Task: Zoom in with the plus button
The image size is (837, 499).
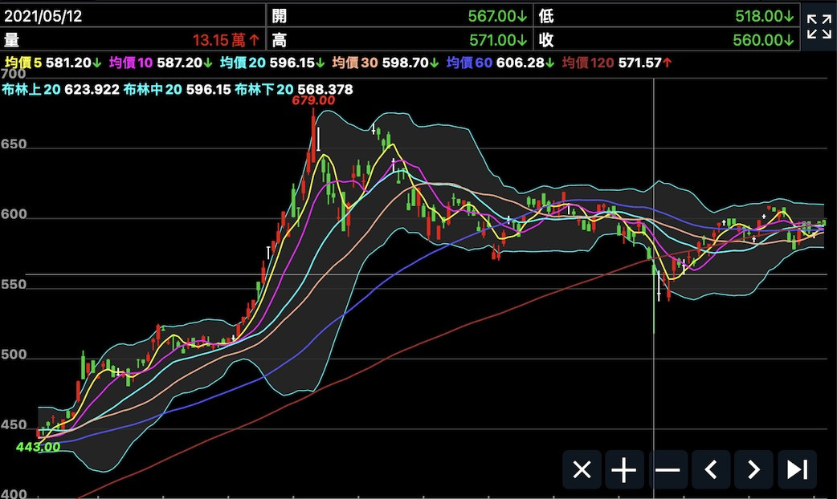Action: 624,470
